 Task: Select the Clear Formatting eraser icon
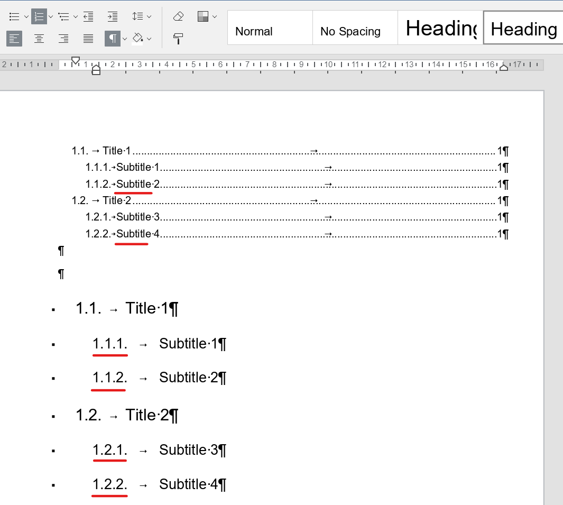[x=178, y=16]
